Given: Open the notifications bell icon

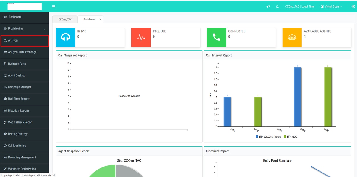Looking at the screenshot, I should point(277,7).
